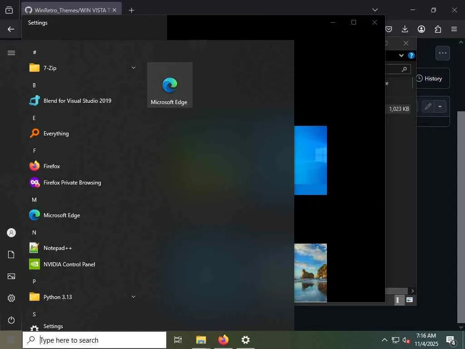List all Firefox tabs dropdown
Screen dimensions: 465x349
375,10
